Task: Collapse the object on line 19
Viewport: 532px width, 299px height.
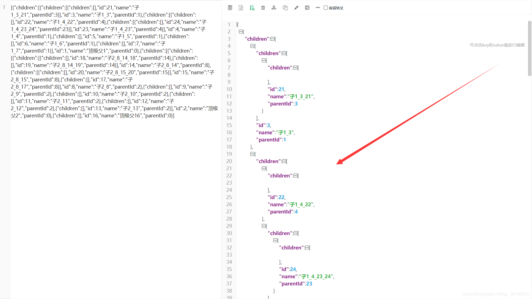Action: click(x=252, y=154)
